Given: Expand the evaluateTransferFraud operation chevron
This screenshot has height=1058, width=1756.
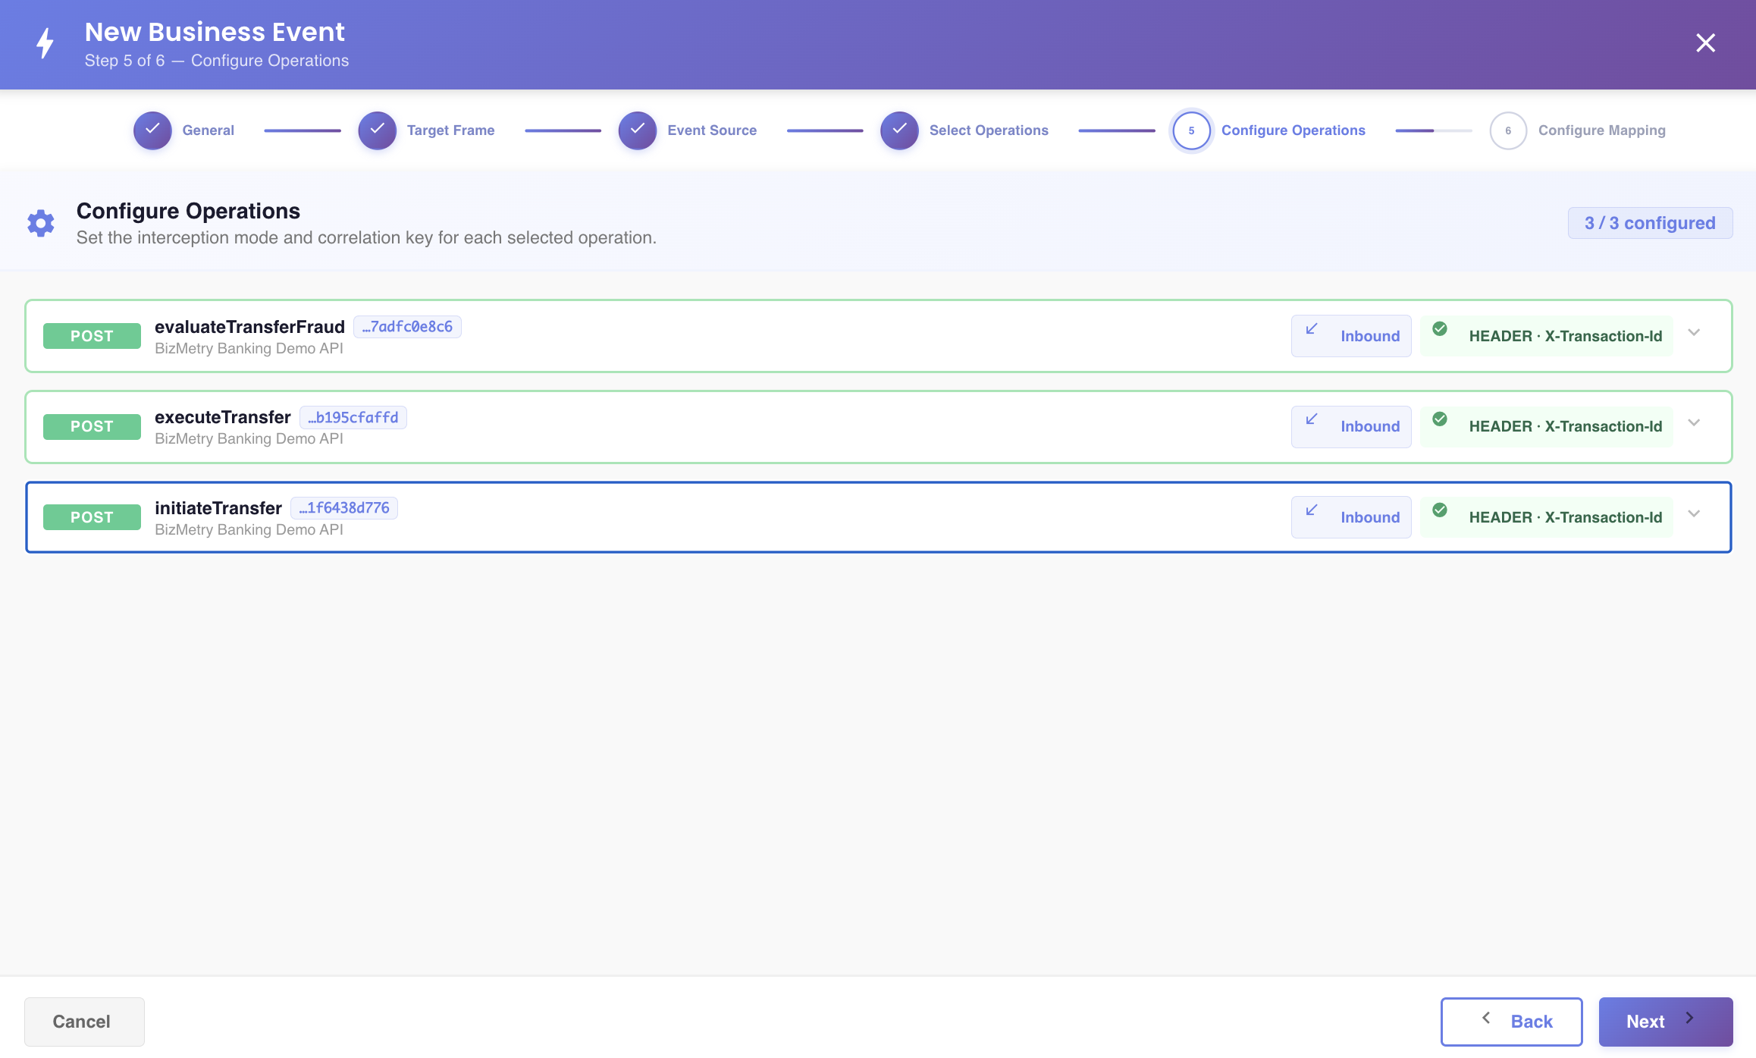Looking at the screenshot, I should 1694,332.
